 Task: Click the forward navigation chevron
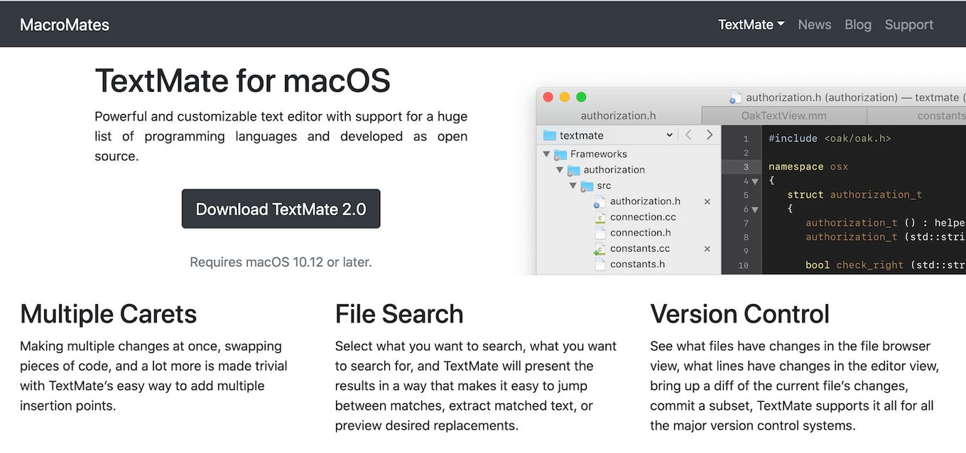(x=709, y=135)
